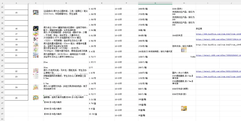
Task: Select eraser product thumbnail in row 34
Action: (36, 34)
